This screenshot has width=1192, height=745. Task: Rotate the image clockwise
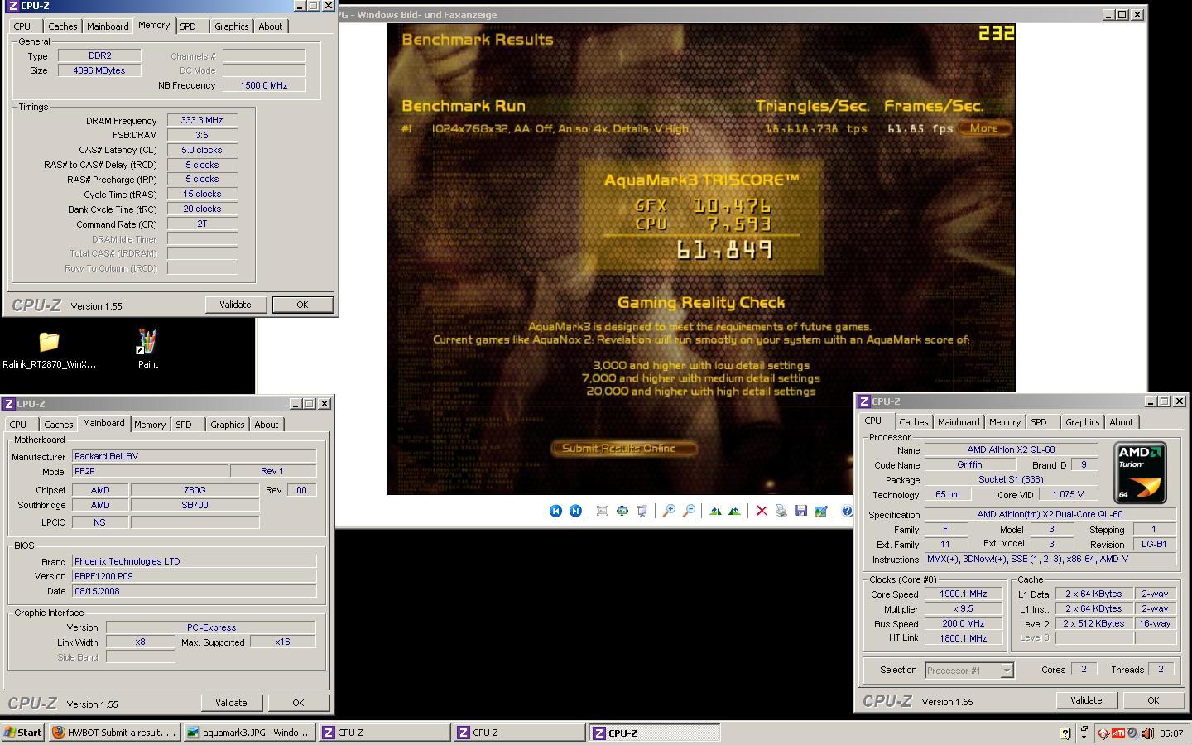715,511
